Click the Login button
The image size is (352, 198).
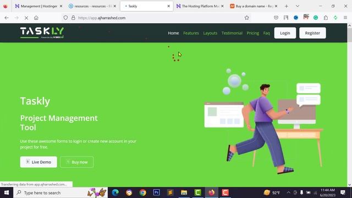285,33
